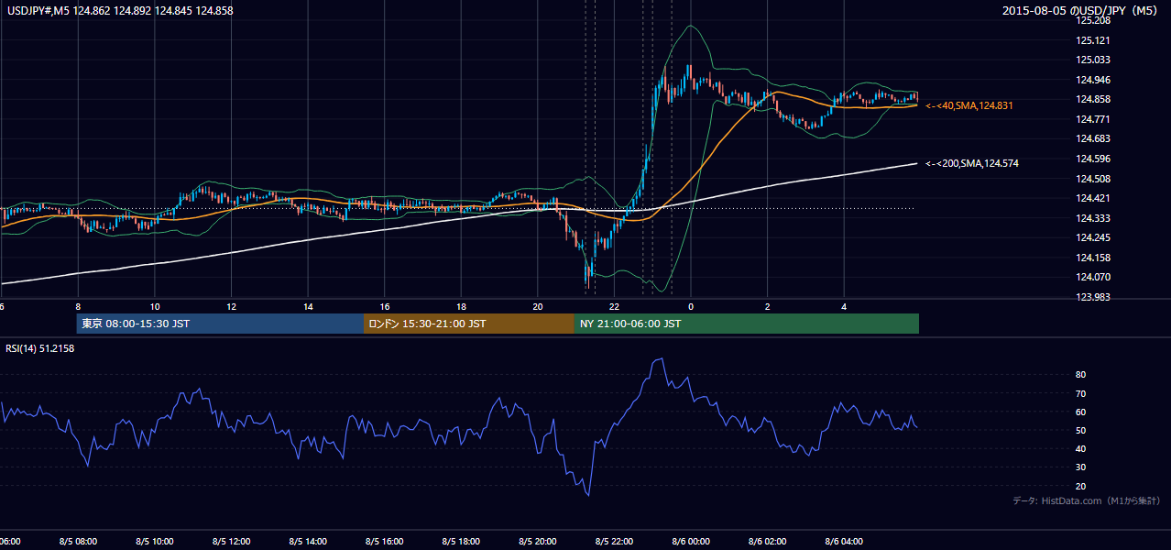
Task: Click the 2015-08-05 USD/JPY (M5) title
Action: (1081, 11)
